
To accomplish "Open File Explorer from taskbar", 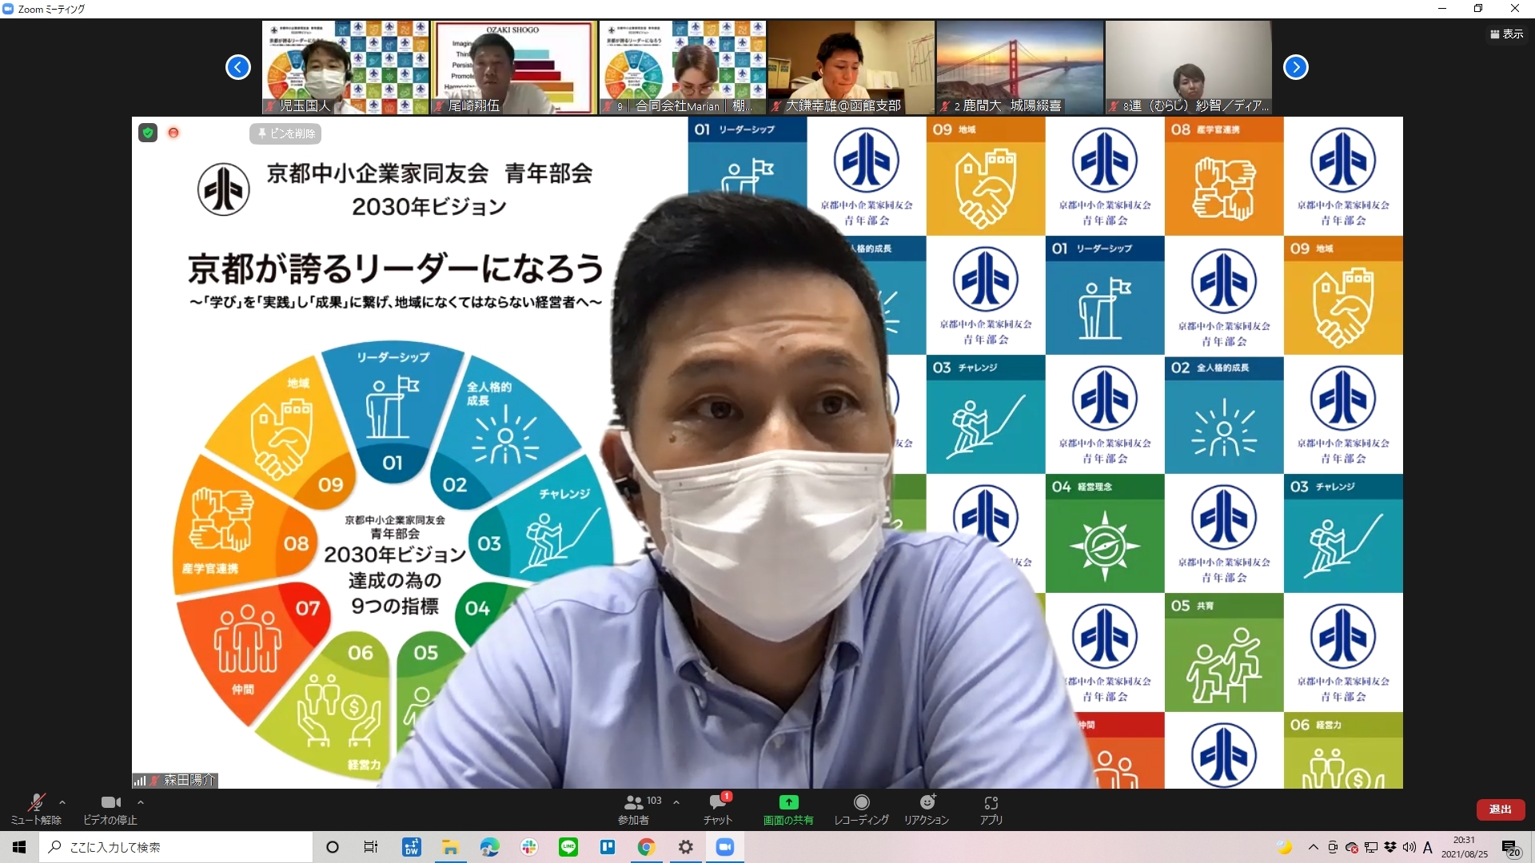I will (x=451, y=847).
